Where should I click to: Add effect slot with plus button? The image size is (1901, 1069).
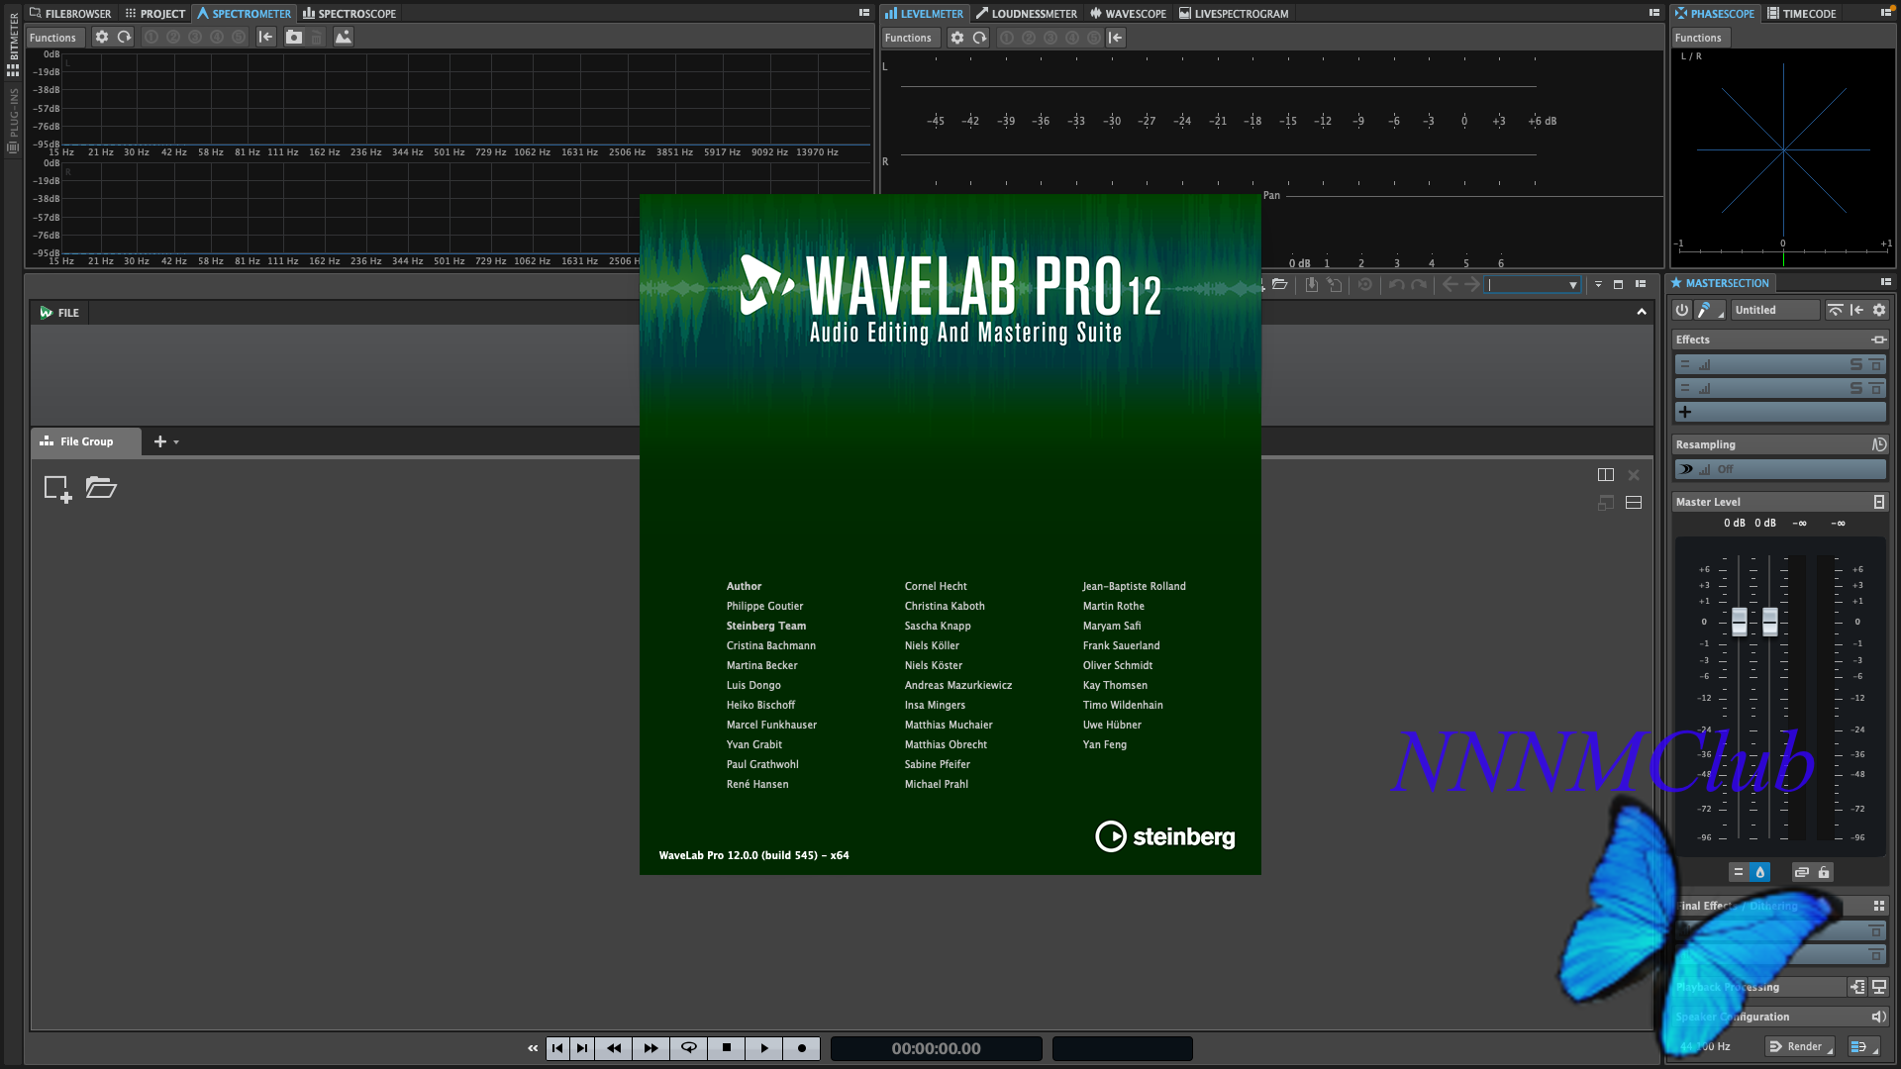(1685, 412)
